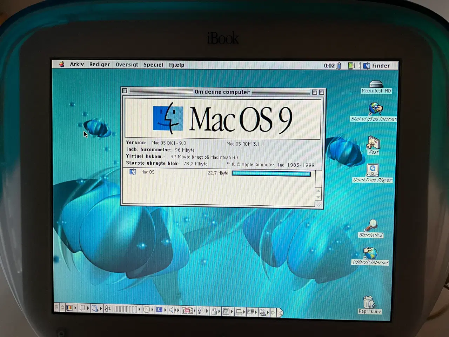Open the Arkiv menu

77,64
